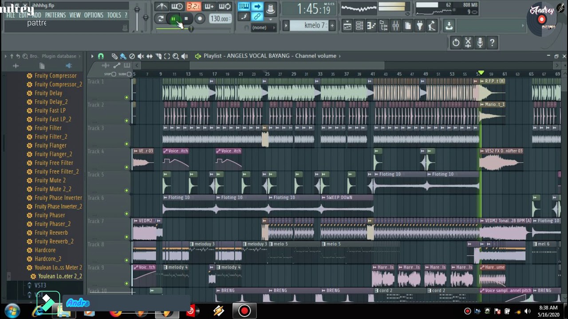Select Fruity Compressor in browser

[55, 76]
